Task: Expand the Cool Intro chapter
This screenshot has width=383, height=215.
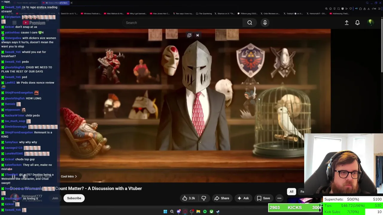Action: tap(69, 176)
